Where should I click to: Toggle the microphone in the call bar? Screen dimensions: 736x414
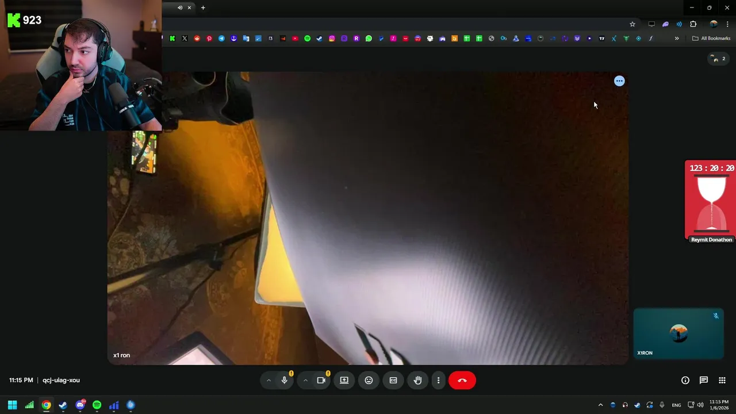tap(284, 380)
